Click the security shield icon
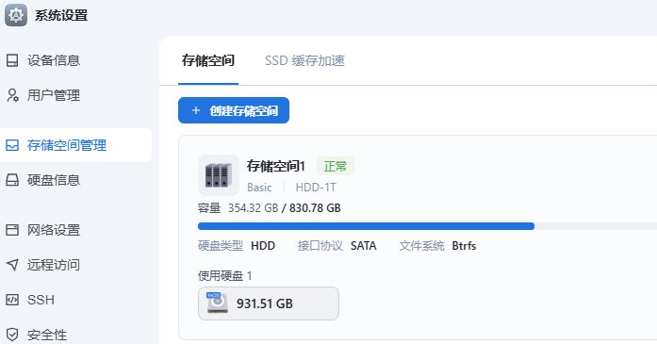This screenshot has height=344, width=657. click(12, 335)
